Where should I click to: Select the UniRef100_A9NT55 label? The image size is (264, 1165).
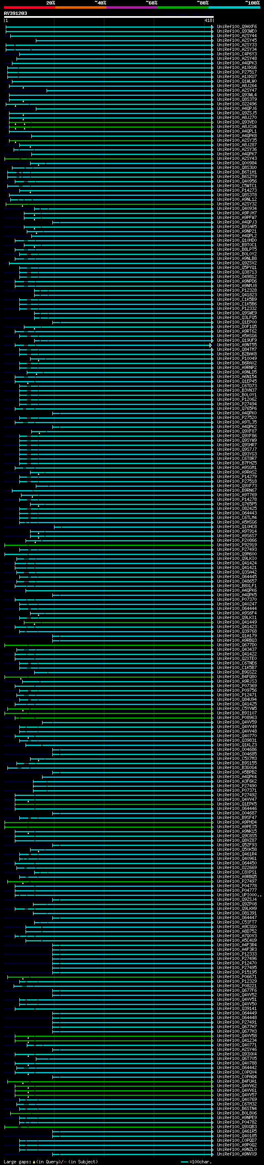click(237, 345)
